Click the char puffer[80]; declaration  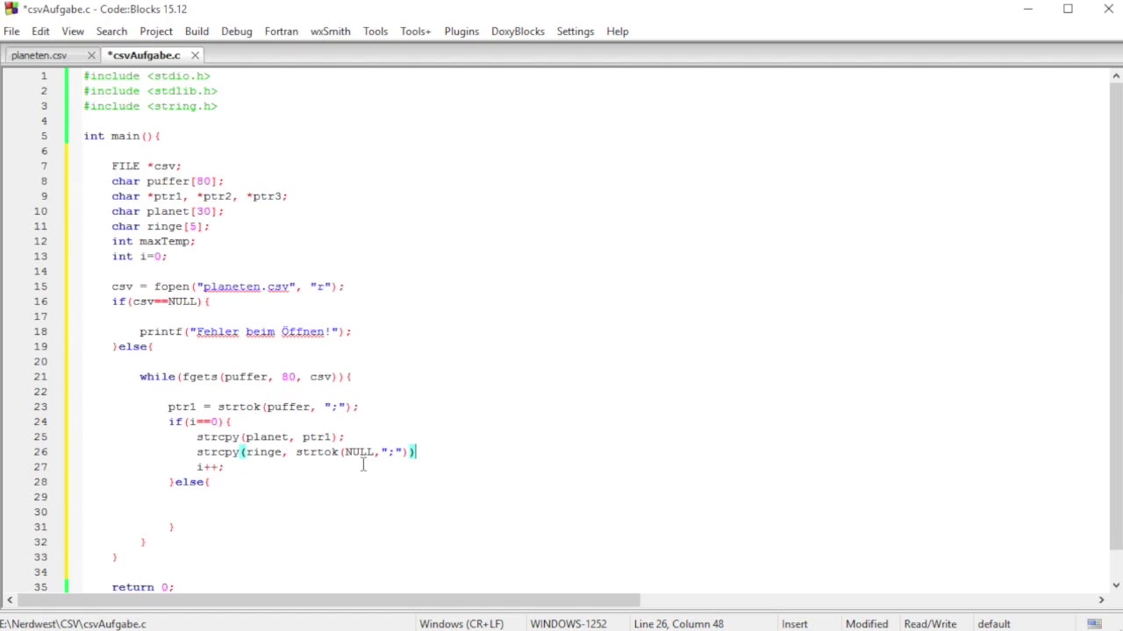168,181
